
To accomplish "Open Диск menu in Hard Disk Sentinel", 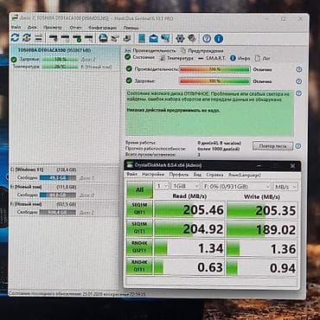I will pos(32,28).
